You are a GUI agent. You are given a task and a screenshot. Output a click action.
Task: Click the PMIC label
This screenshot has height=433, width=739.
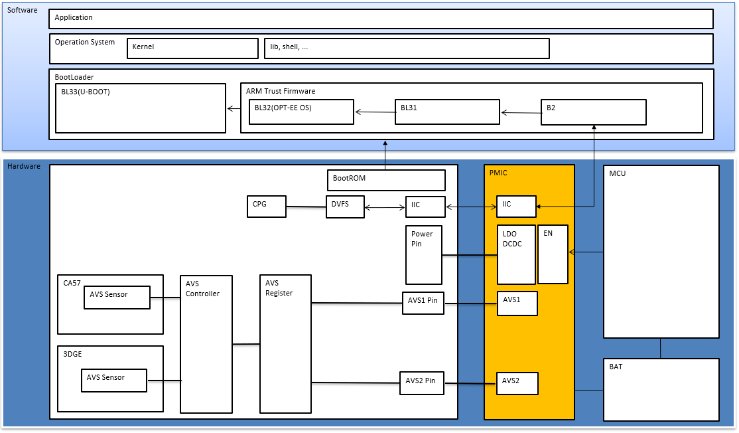coord(498,173)
